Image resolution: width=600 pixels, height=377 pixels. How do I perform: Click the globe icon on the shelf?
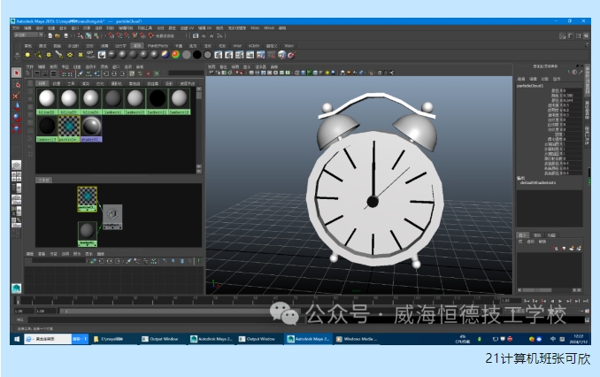coord(281,55)
